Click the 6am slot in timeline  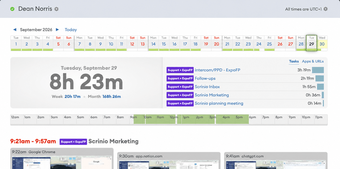pos(96,119)
